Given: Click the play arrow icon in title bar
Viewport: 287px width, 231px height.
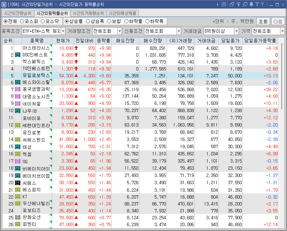Looking at the screenshot, I should [218, 4].
